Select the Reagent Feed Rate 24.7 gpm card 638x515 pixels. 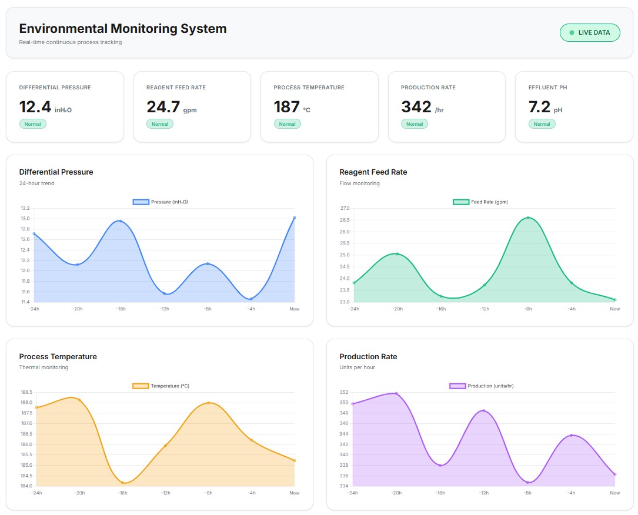pos(192,106)
